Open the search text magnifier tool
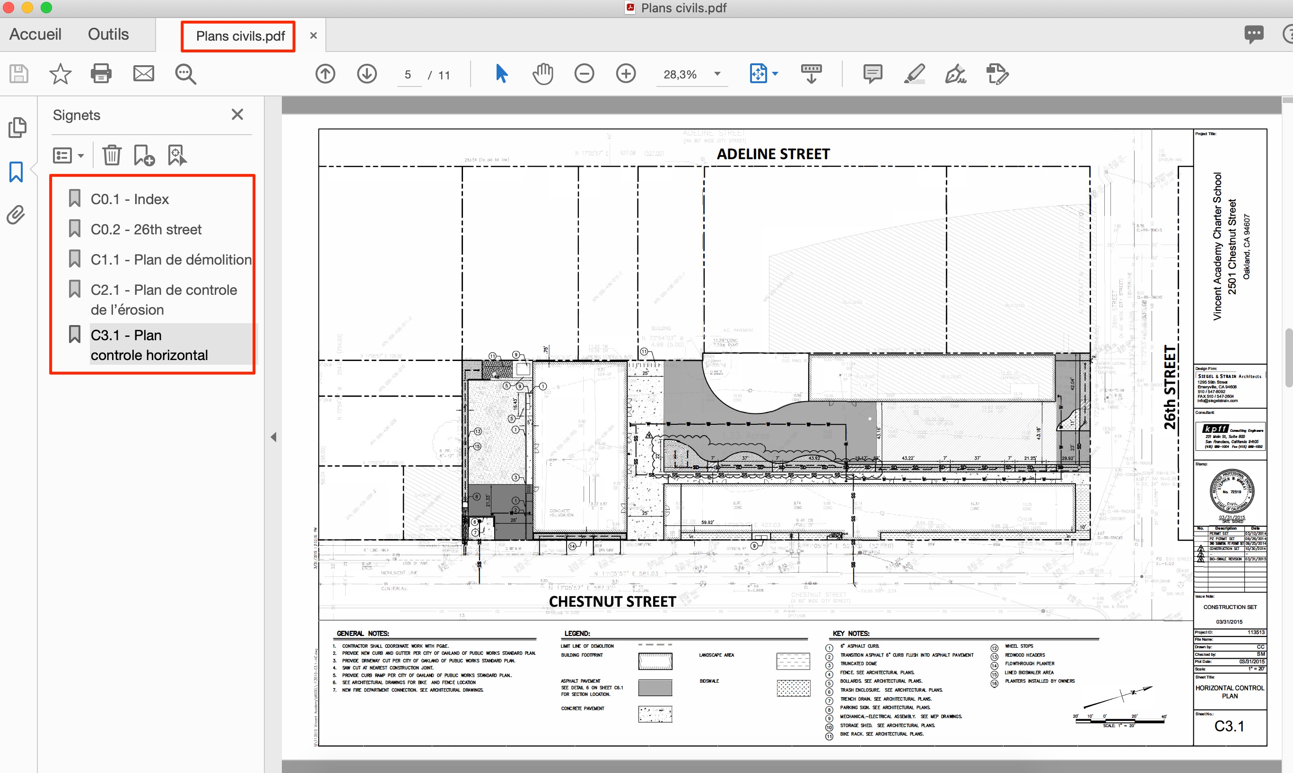The image size is (1293, 773). pyautogui.click(x=185, y=74)
